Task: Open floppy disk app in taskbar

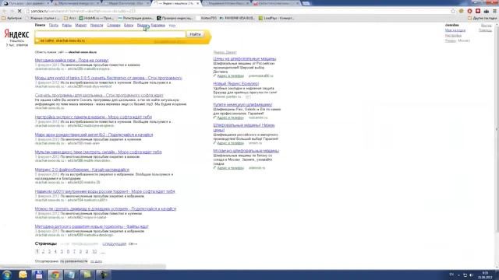Action: (39, 275)
